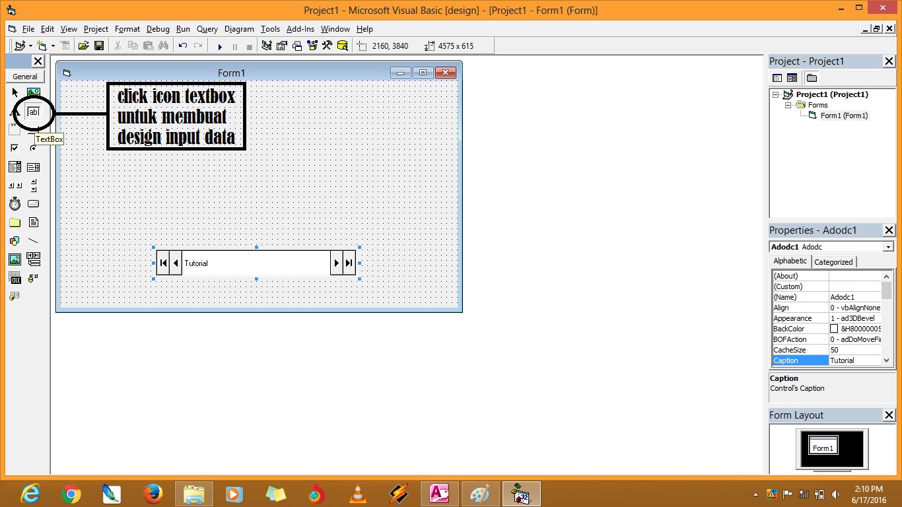
Task: Select the OptionButton control in the toolbox
Action: point(33,148)
